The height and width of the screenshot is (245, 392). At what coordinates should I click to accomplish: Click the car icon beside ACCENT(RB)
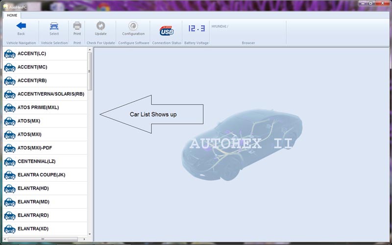point(10,81)
